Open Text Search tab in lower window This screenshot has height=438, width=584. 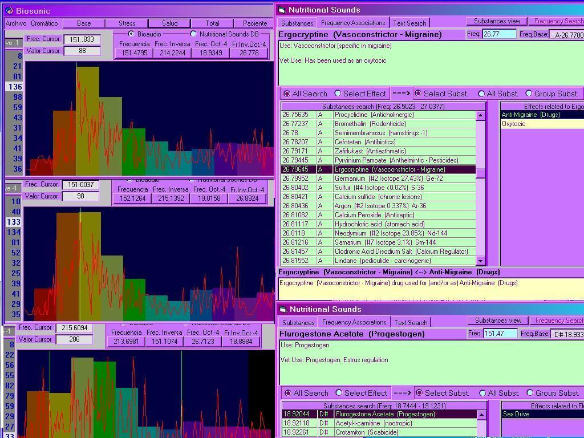click(x=410, y=323)
